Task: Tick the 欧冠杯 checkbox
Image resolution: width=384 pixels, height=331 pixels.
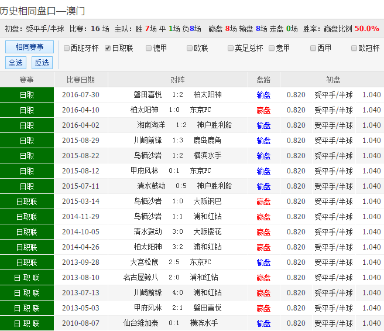Action: (354, 48)
